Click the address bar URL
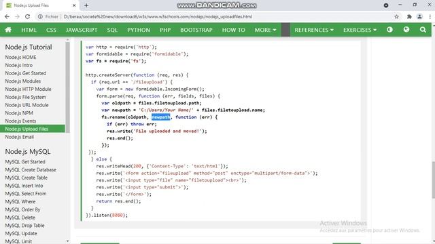The height and width of the screenshot is (244, 435). coord(158,16)
